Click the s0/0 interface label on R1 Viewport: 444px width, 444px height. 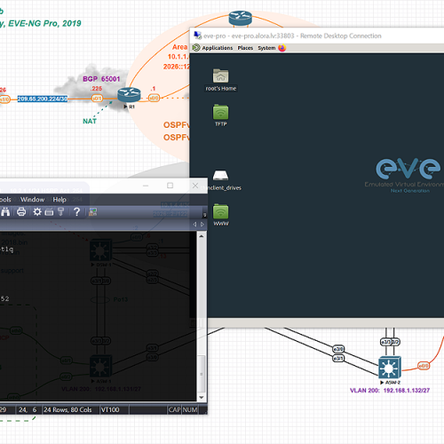pos(154,98)
